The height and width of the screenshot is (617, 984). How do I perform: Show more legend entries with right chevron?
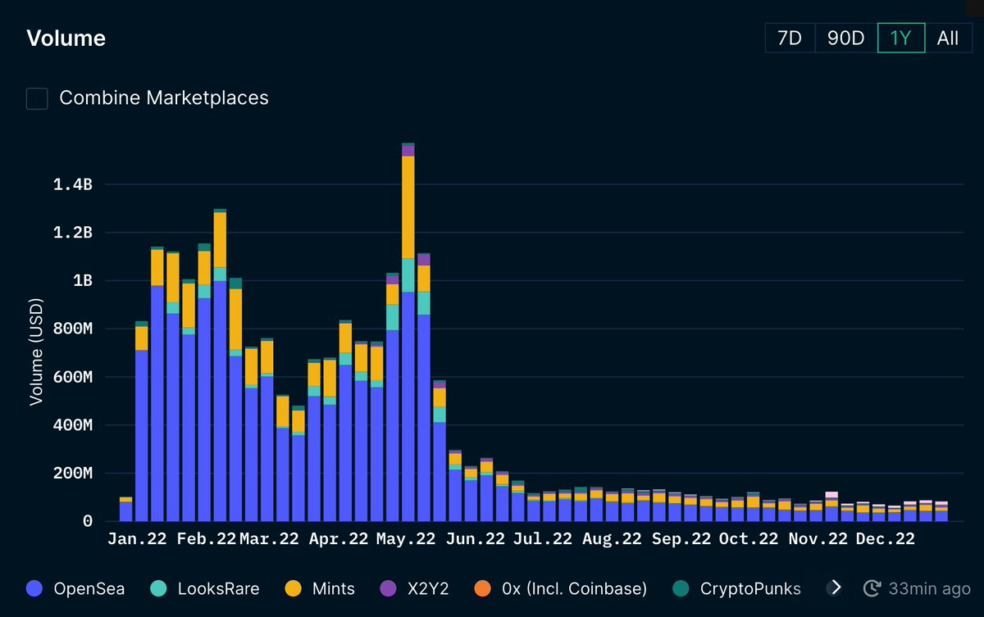click(836, 588)
